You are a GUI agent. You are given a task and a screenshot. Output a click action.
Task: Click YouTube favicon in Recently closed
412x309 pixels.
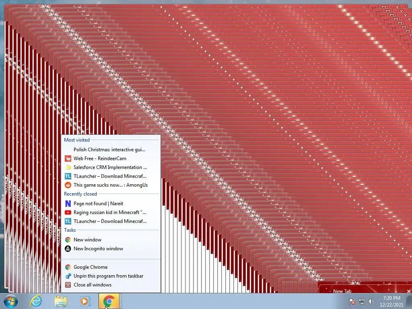68,212
